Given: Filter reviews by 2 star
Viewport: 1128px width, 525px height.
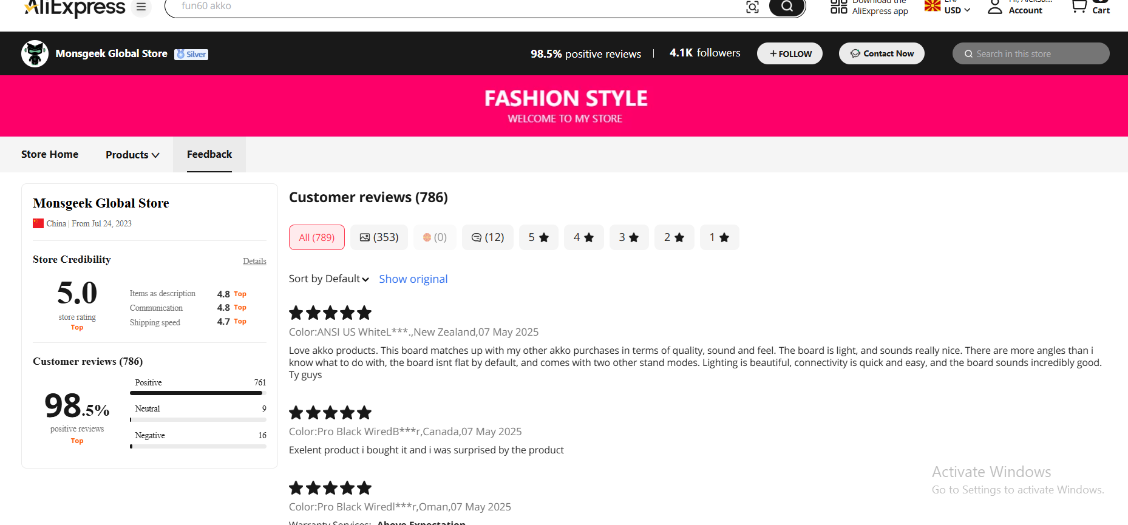Looking at the screenshot, I should click(x=674, y=237).
